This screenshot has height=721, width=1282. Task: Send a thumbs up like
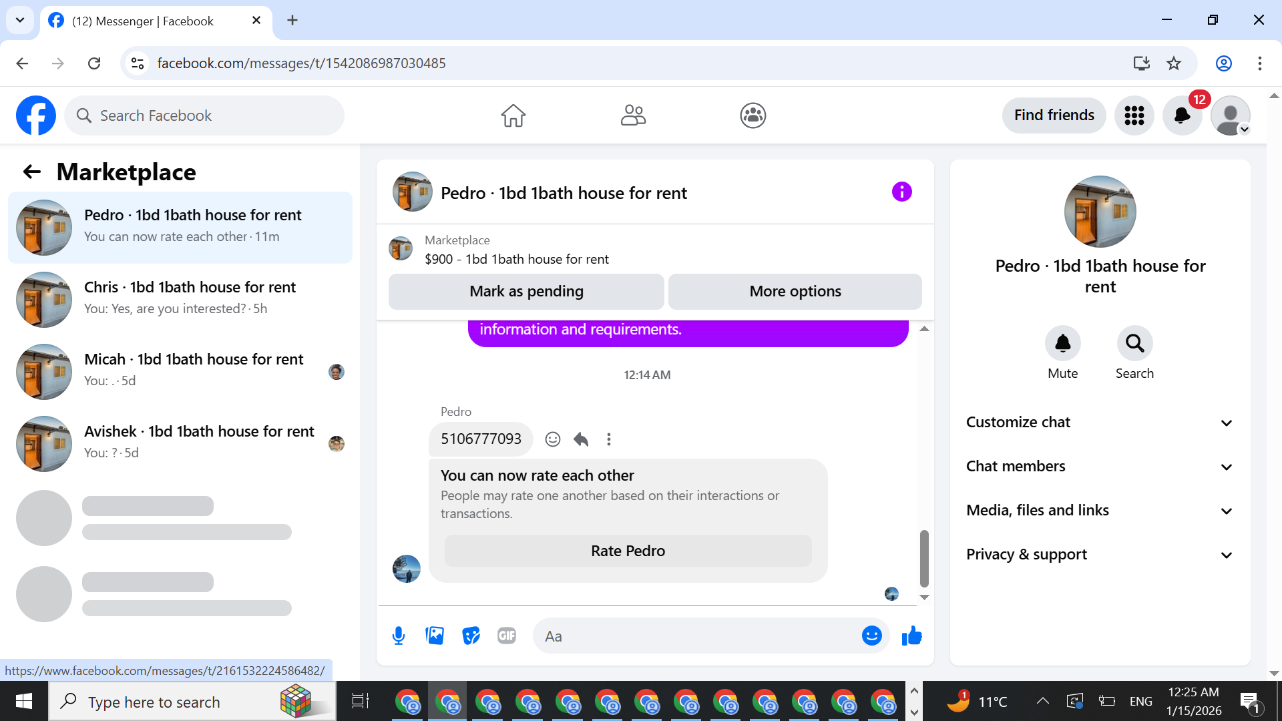(911, 636)
